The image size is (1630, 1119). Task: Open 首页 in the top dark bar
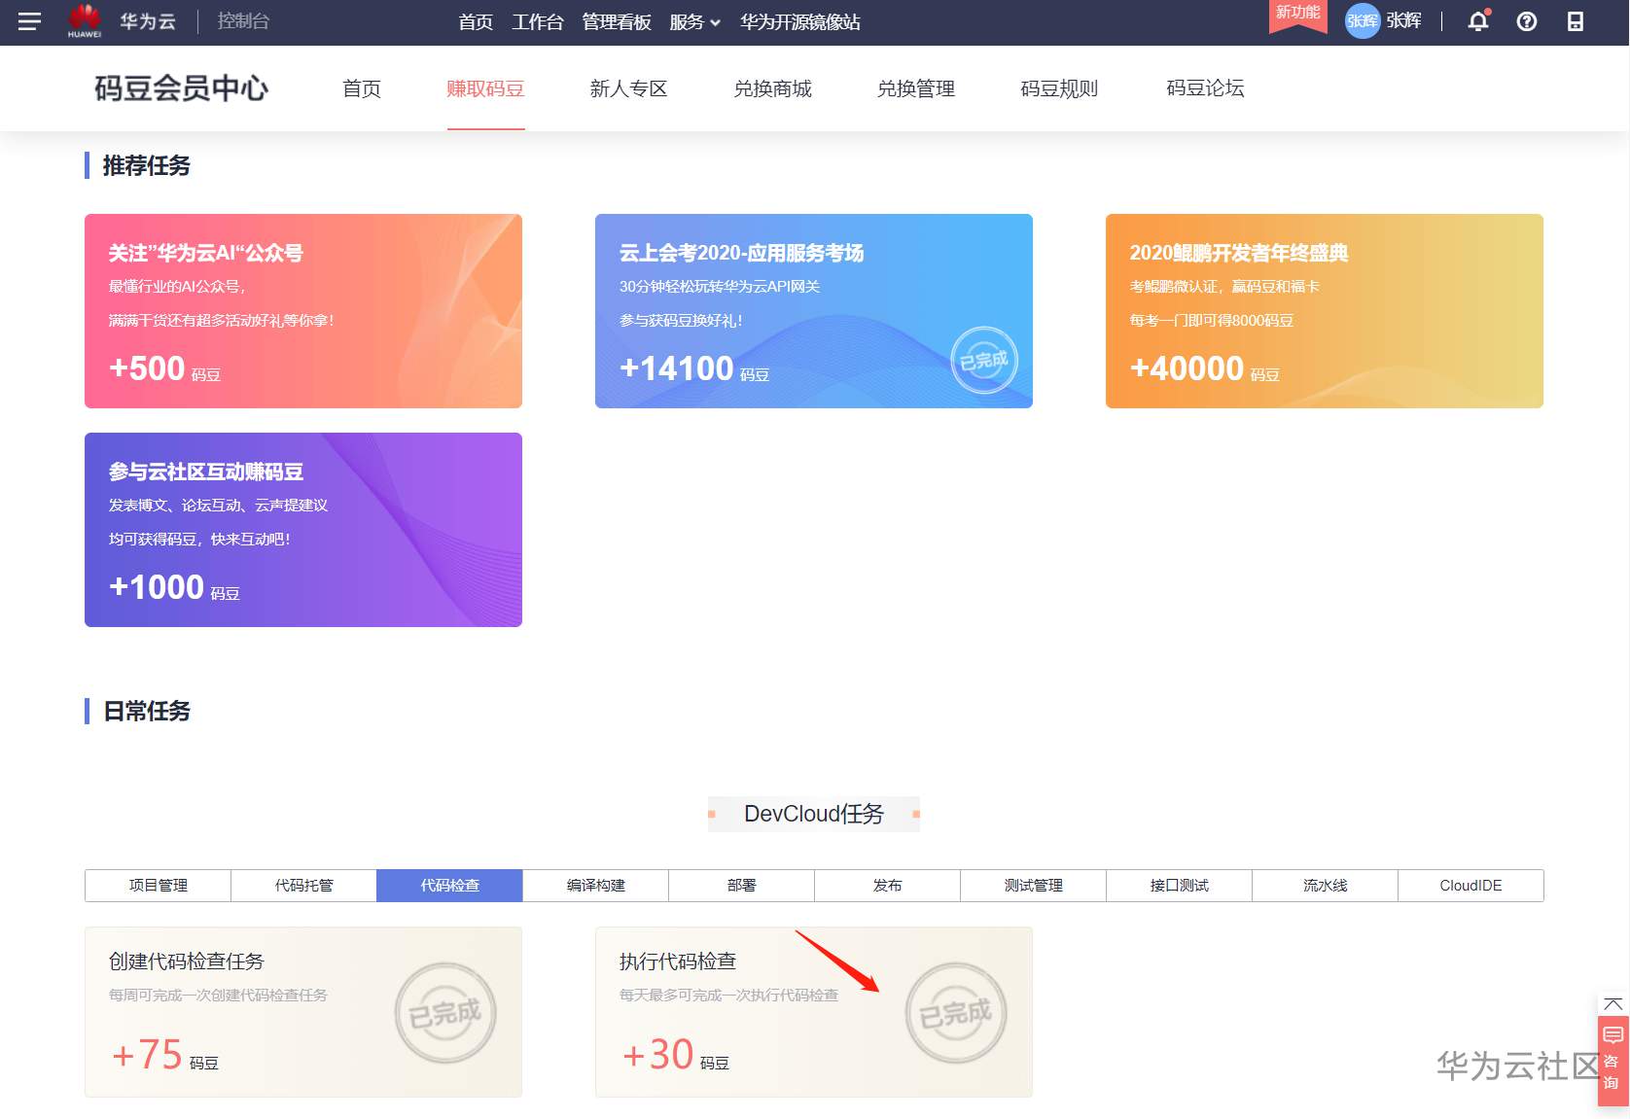(x=476, y=21)
